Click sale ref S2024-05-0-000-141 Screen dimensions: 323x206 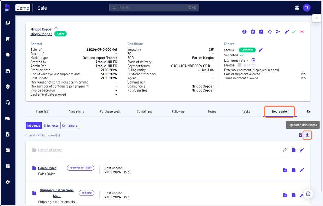point(101,50)
